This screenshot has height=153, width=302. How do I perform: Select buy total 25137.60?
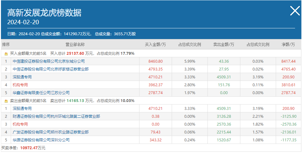76,54
